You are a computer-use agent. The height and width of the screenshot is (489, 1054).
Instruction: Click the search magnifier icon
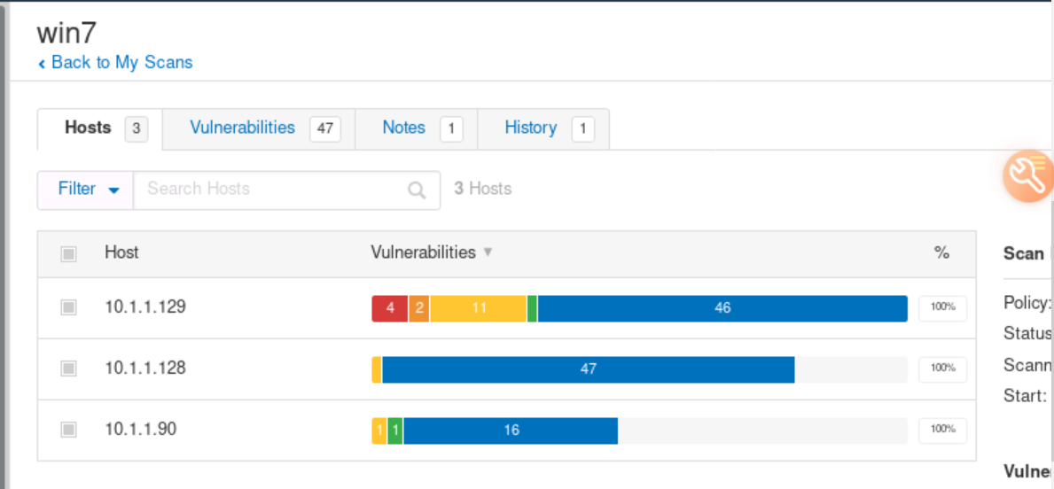tap(417, 190)
